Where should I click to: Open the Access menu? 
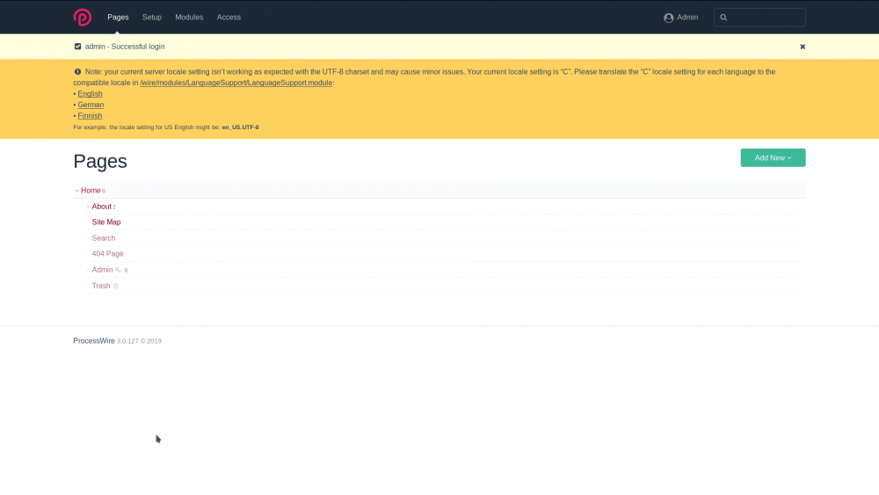click(x=229, y=18)
